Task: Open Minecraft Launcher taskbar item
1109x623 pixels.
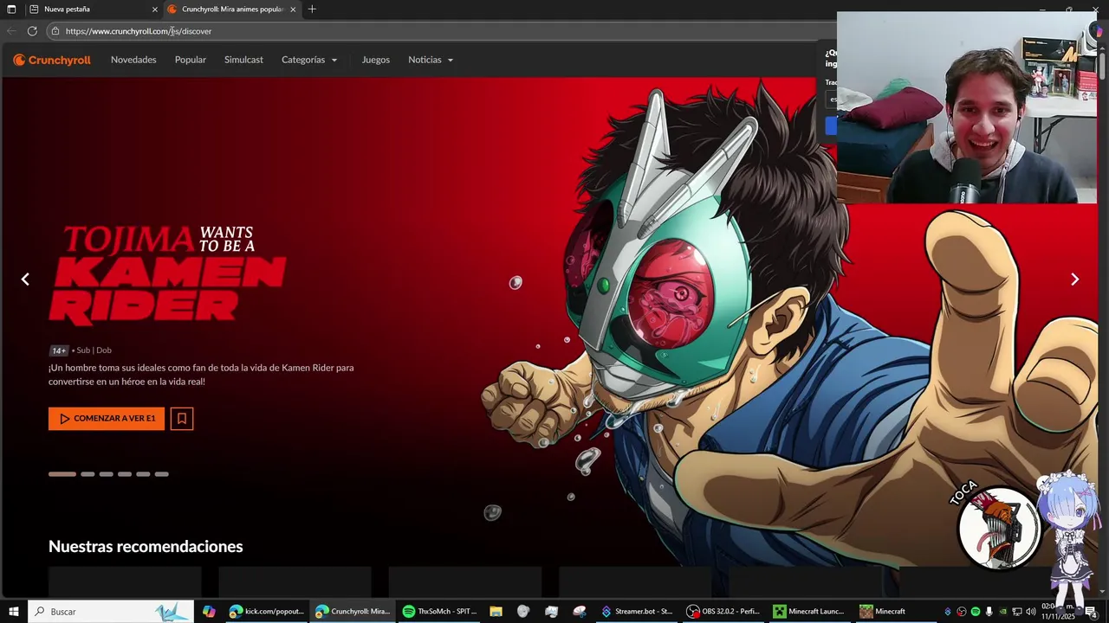Action: [809, 612]
